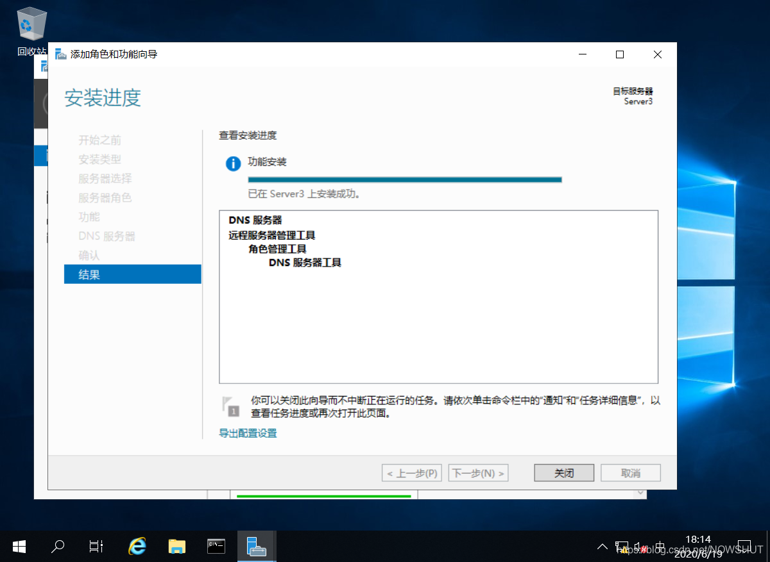The image size is (770, 562).
Task: Open the 导出配置设置 link
Action: (247, 433)
